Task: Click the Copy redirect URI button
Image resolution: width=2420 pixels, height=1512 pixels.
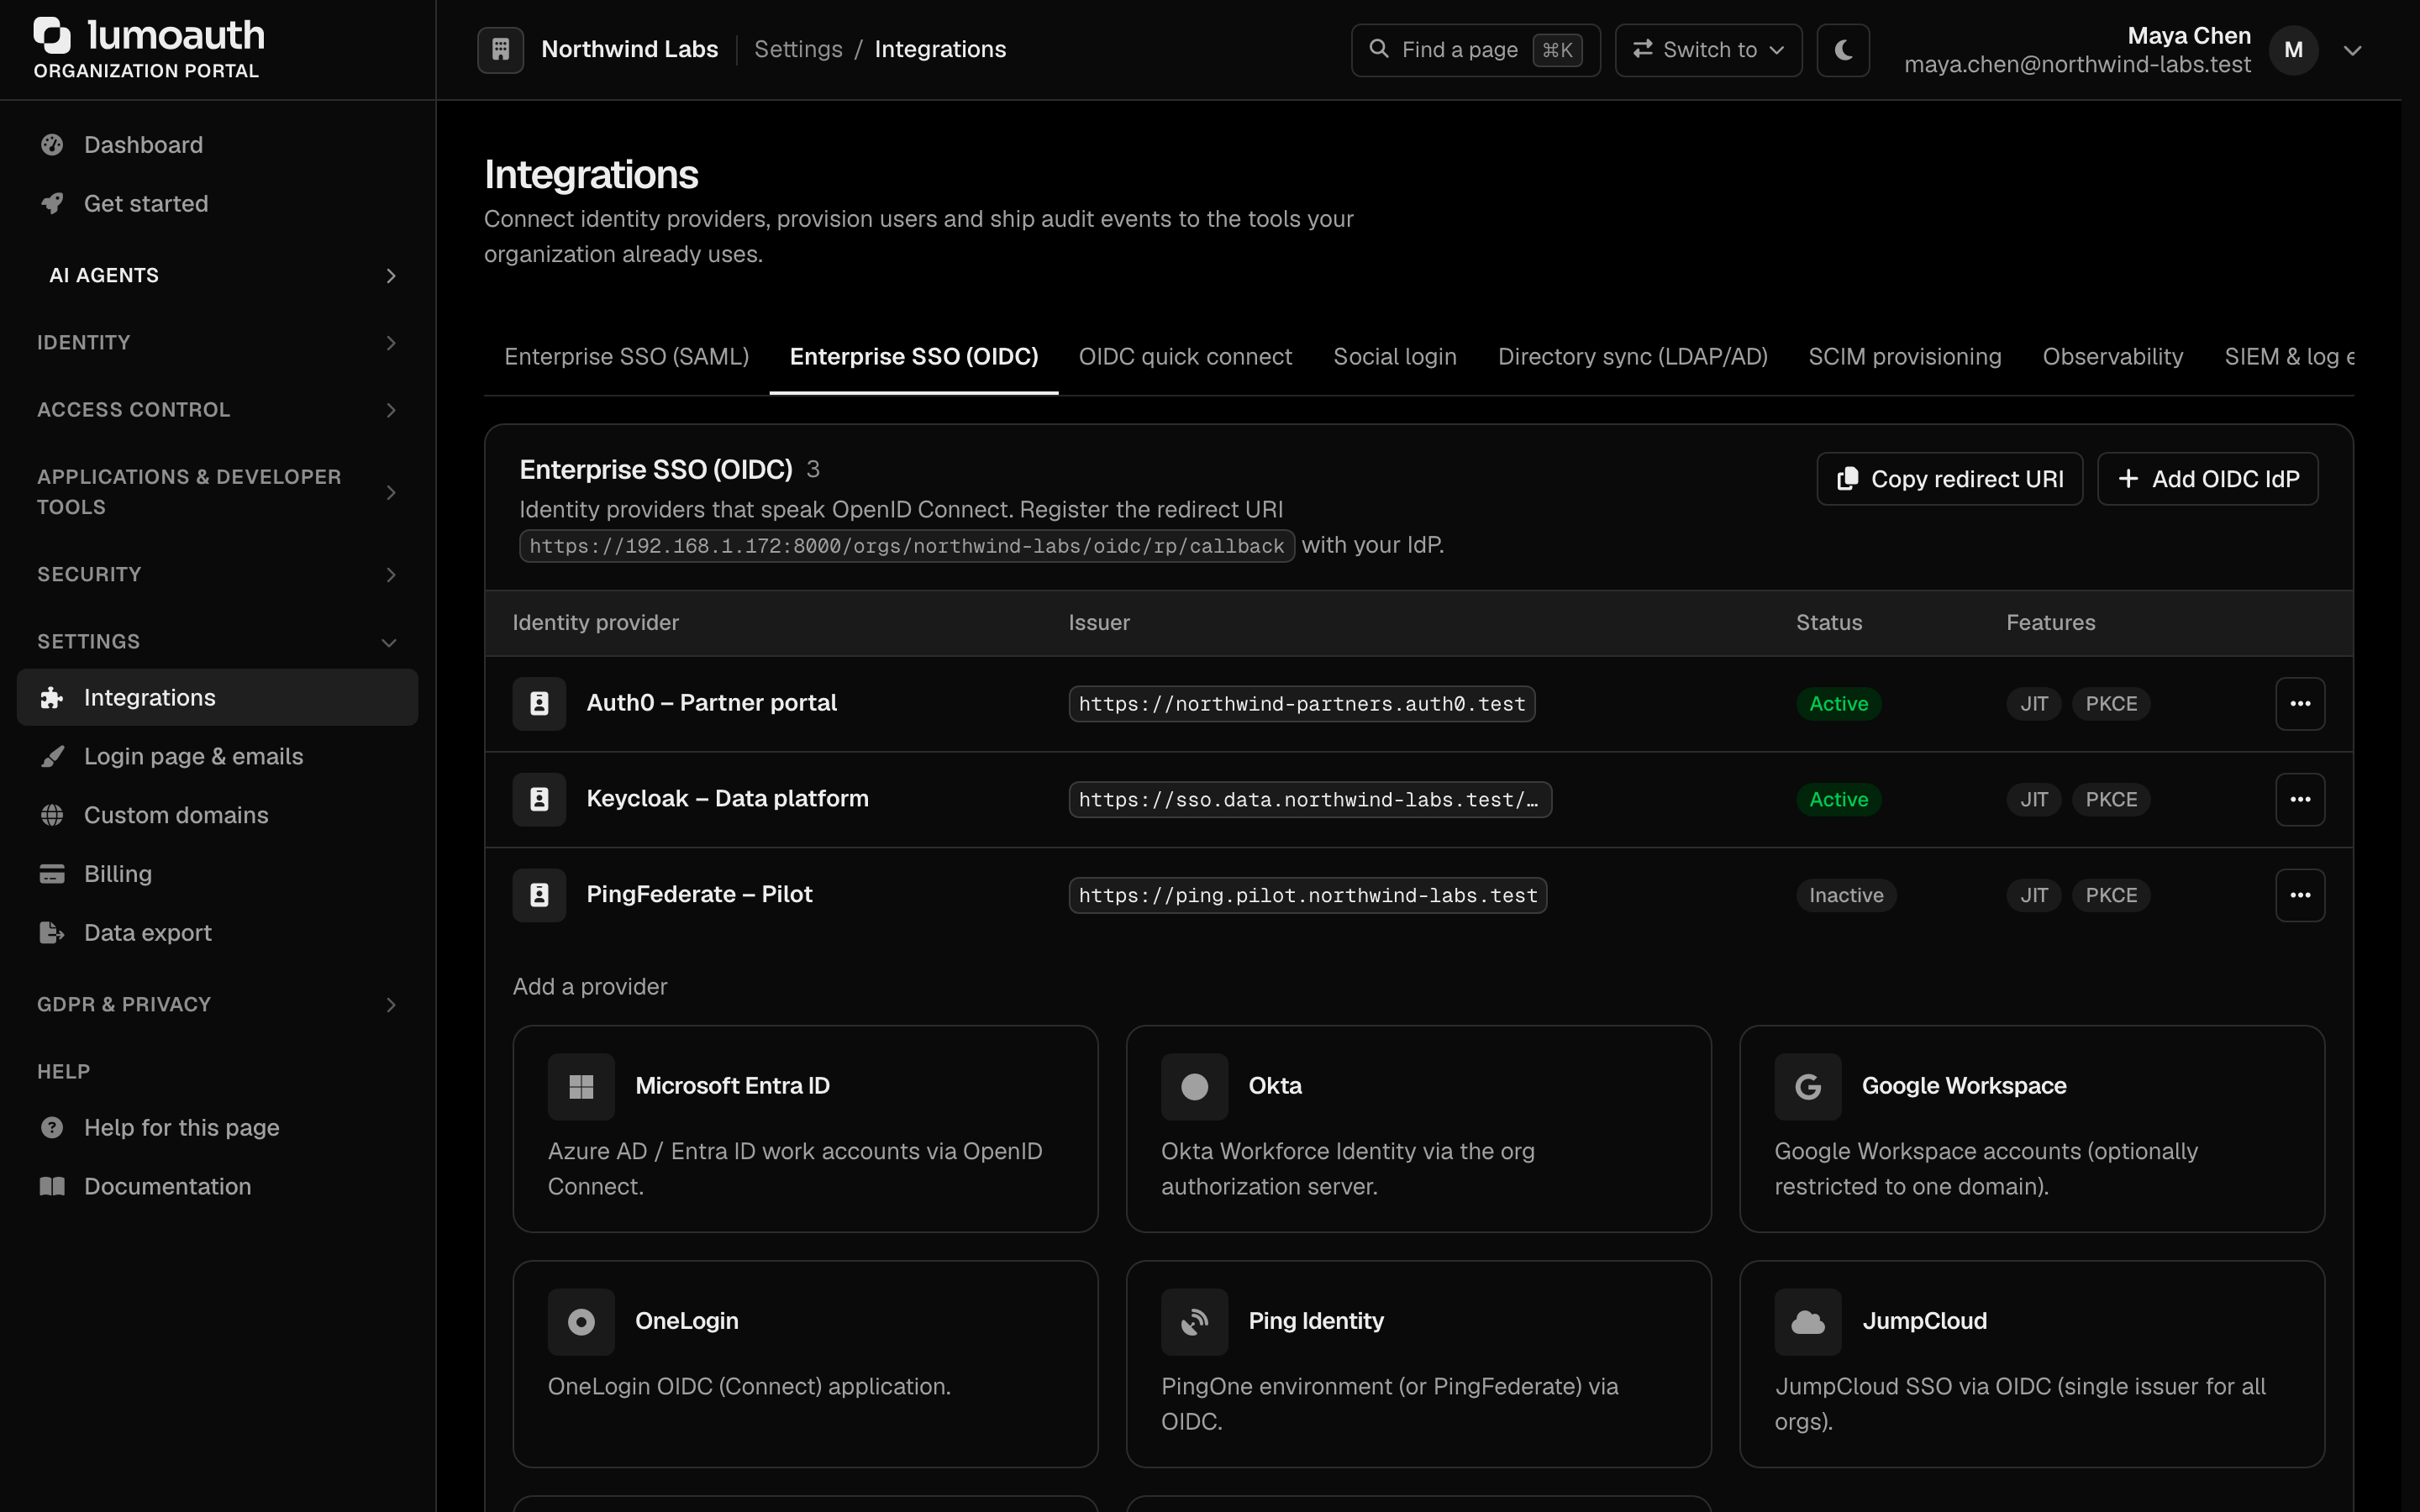Action: point(1949,479)
